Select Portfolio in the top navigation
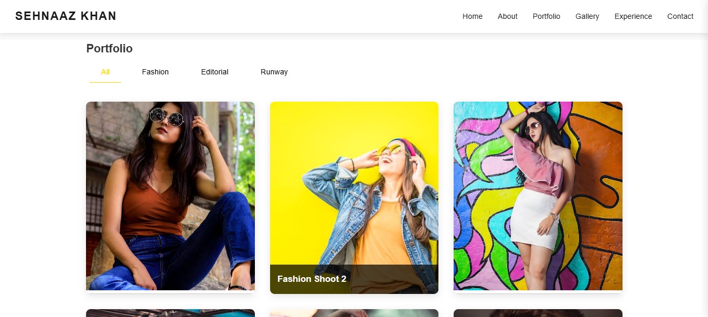Screen dimensions: 708x317 pos(546,16)
